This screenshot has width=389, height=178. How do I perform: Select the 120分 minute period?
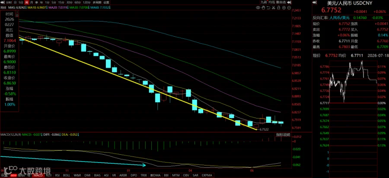86,2
